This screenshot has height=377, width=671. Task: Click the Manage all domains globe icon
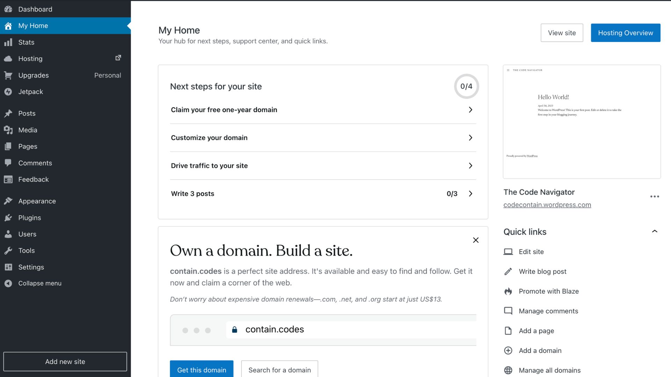click(x=508, y=370)
